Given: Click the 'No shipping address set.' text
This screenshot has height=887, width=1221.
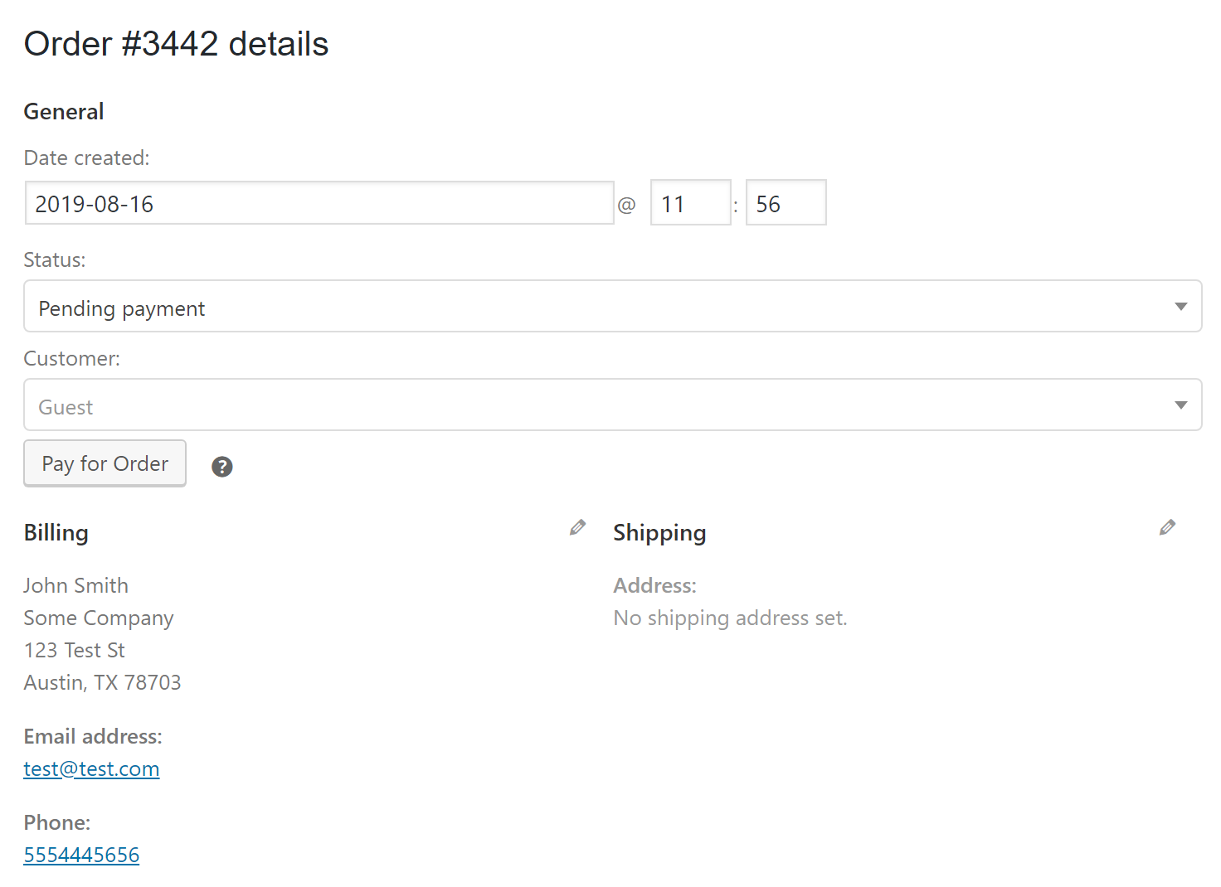Looking at the screenshot, I should 730,618.
